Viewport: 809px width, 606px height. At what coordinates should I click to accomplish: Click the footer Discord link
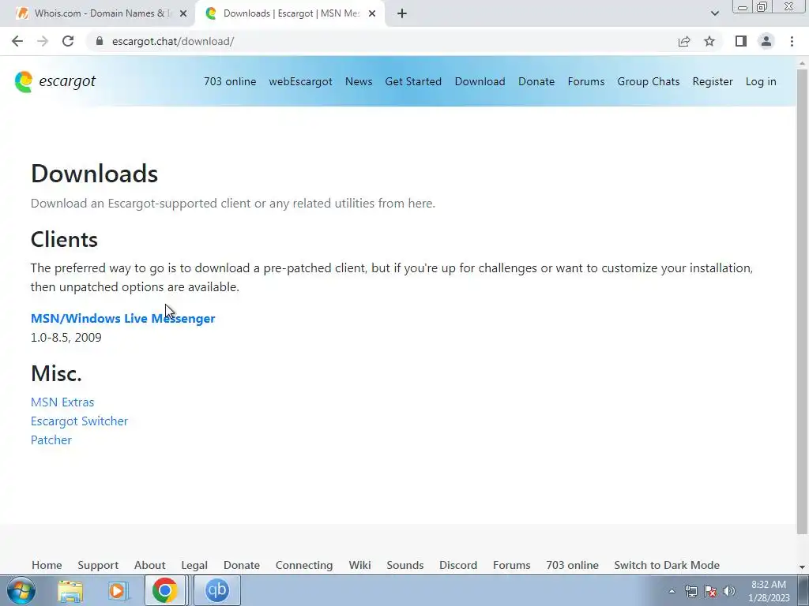pos(458,565)
